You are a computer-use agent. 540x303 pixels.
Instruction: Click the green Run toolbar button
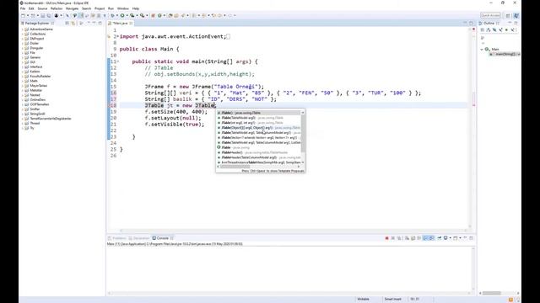click(122, 15)
